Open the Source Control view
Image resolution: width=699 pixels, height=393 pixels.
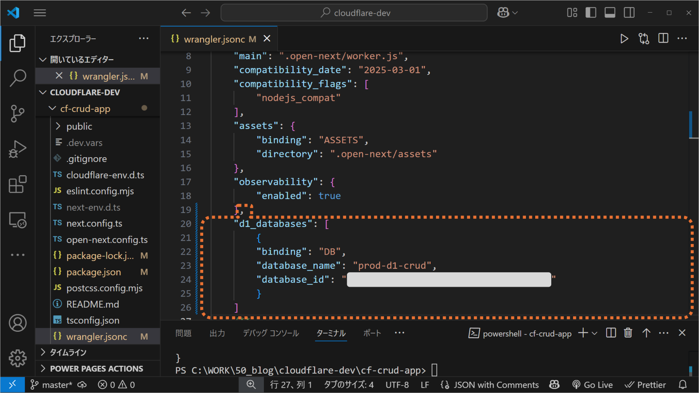[17, 114]
